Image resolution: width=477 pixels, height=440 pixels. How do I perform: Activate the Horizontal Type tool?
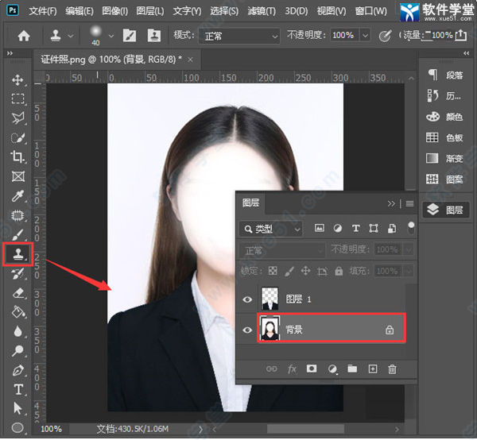(17, 389)
